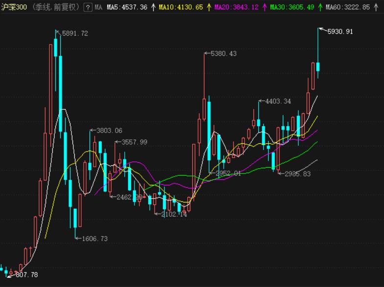Click the latest cyan candlestick under 5930.91

[x=318, y=67]
